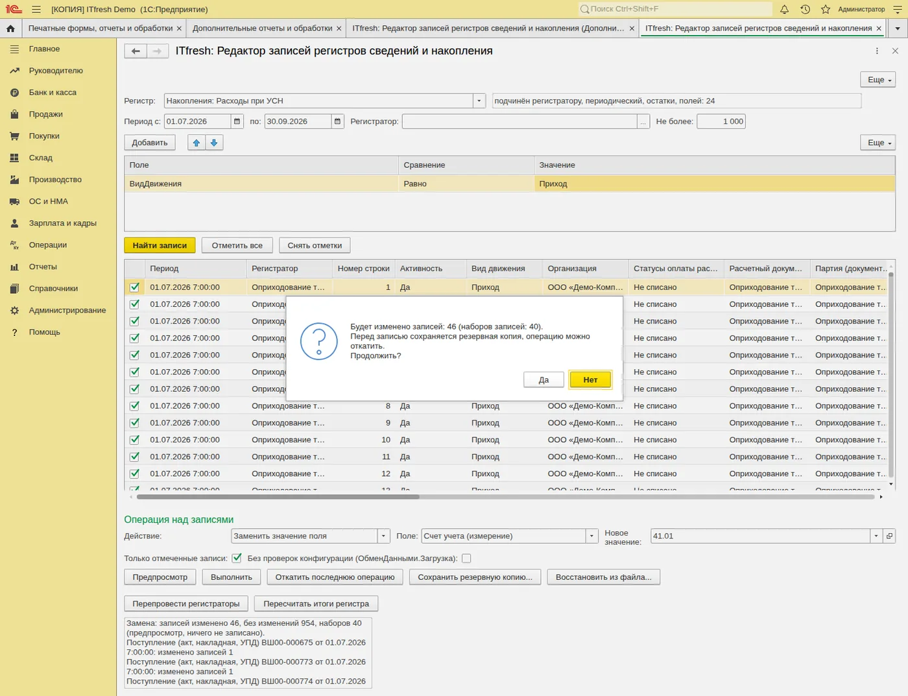Expand the Действие dropdown
Viewport: 908px width, 696px height.
[x=384, y=536]
